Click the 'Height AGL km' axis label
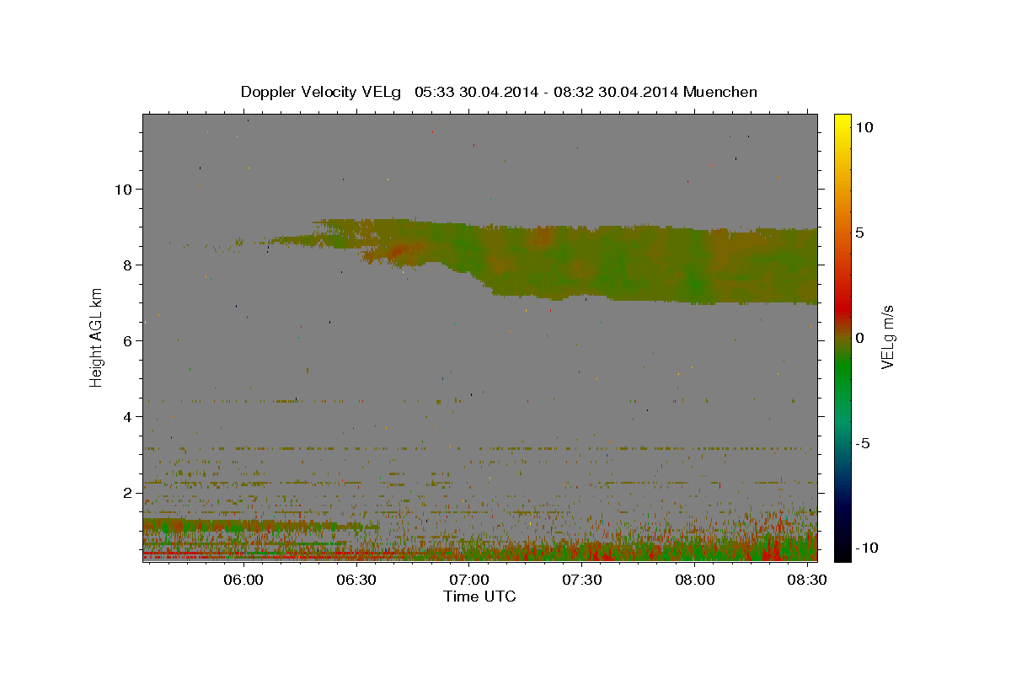1011x674 pixels. [x=97, y=337]
